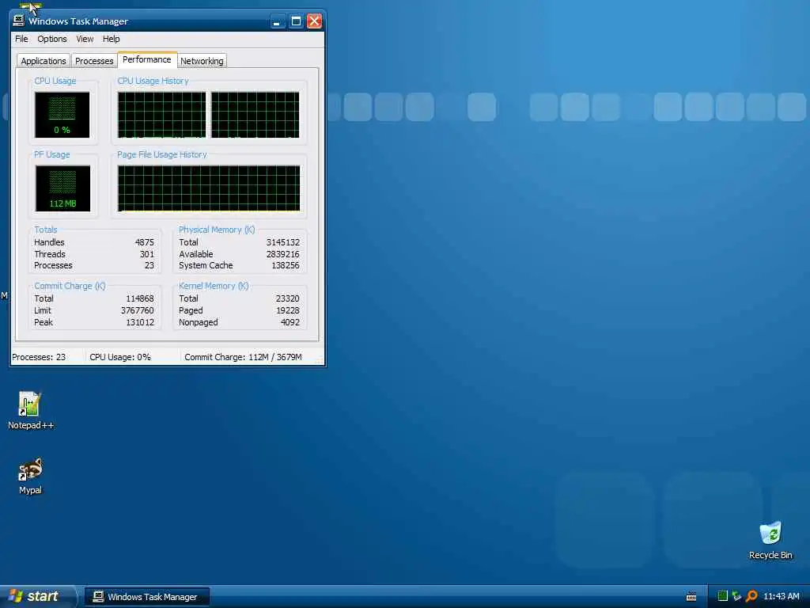Click the CPU Usage 0 % gauge
This screenshot has height=608, width=810.
pyautogui.click(x=62, y=115)
